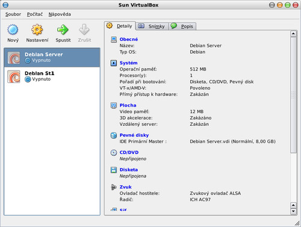
Task: Select the Debian Server machine name
Action: coord(44,54)
